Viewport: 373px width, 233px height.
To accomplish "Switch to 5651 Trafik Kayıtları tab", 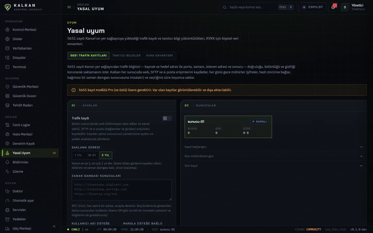I will click(88, 55).
